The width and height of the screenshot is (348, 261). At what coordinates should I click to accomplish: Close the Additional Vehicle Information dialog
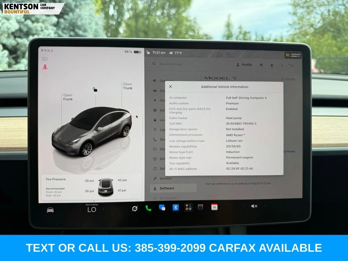pos(171,87)
